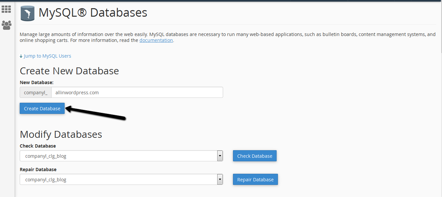Expand the Check Database dropdown

pyautogui.click(x=220, y=156)
